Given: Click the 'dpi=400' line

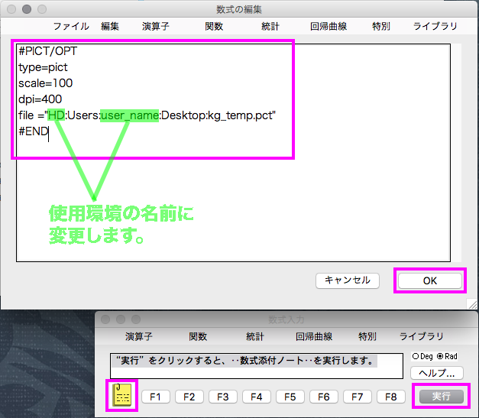Looking at the screenshot, I should [40, 99].
